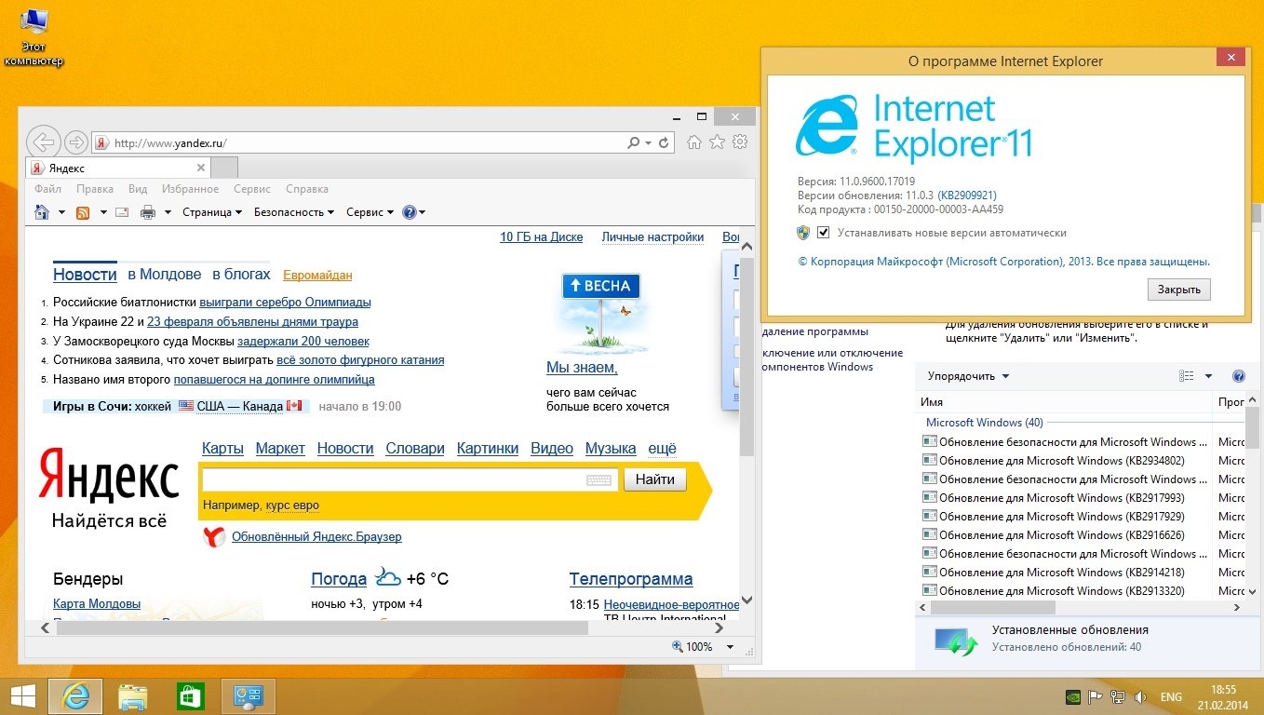
Task: Click the address bar URL field
Action: pos(368,142)
